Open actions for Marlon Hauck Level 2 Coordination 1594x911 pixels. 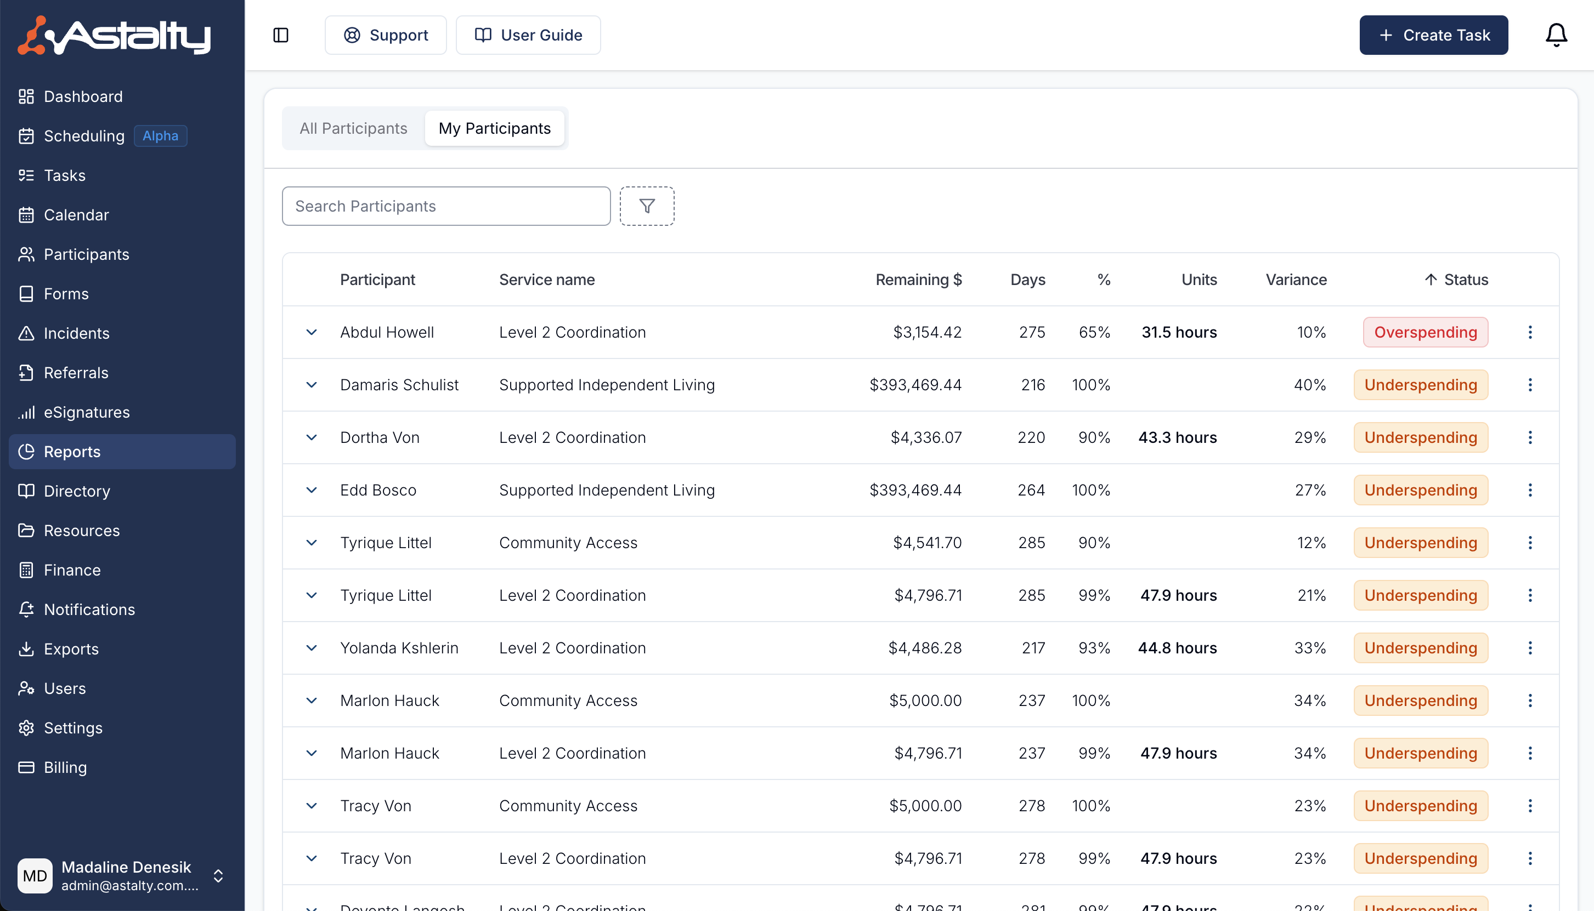[1530, 753]
